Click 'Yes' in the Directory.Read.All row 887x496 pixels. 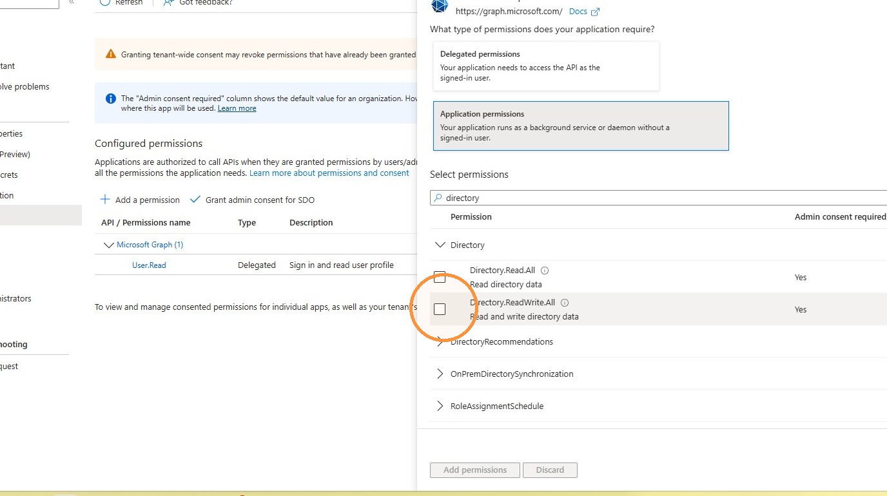pos(801,278)
